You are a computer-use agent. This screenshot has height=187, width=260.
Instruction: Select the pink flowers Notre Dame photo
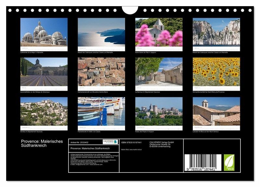(159, 32)
